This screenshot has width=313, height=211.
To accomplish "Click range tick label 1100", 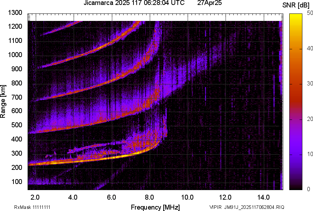I will click(15, 40).
